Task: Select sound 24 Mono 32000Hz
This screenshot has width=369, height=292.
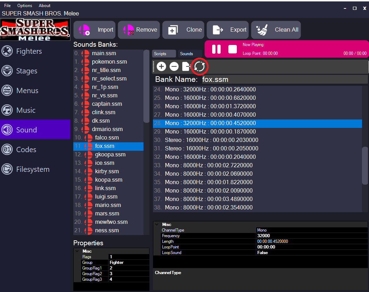Action: (x=257, y=89)
